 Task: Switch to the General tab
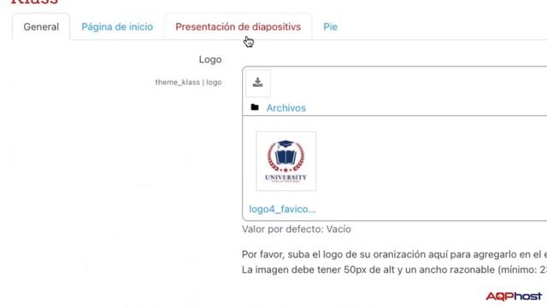(x=41, y=26)
